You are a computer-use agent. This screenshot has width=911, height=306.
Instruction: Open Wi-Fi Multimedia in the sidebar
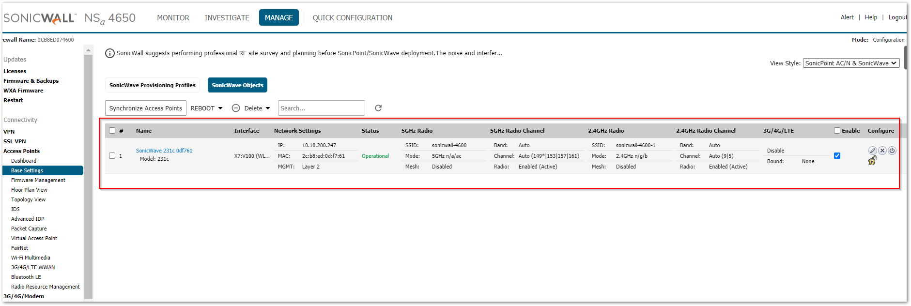coord(31,258)
